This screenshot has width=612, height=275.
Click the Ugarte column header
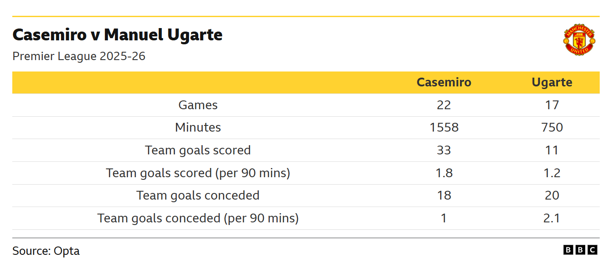(551, 82)
